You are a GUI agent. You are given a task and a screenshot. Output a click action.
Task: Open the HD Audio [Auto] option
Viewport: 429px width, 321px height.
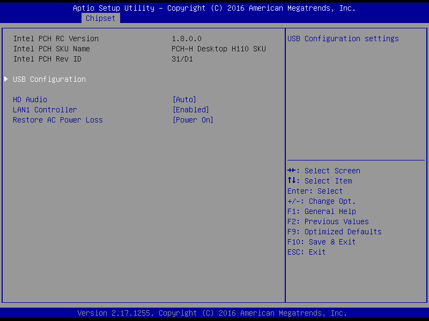tap(184, 100)
